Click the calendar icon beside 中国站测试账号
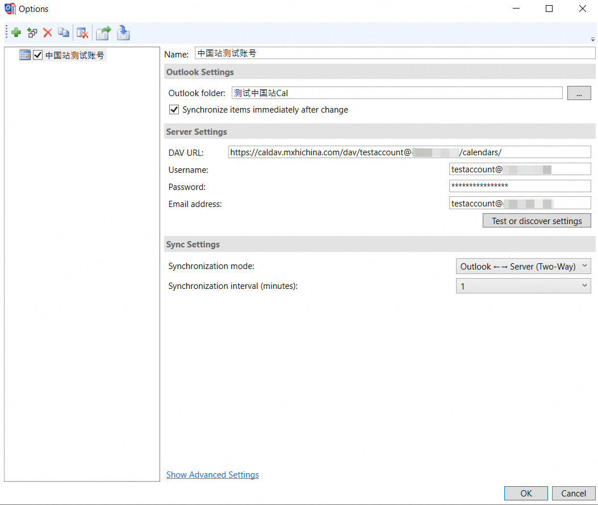The width and height of the screenshot is (598, 505). 25,55
